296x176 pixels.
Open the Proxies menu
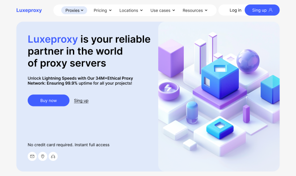74,10
